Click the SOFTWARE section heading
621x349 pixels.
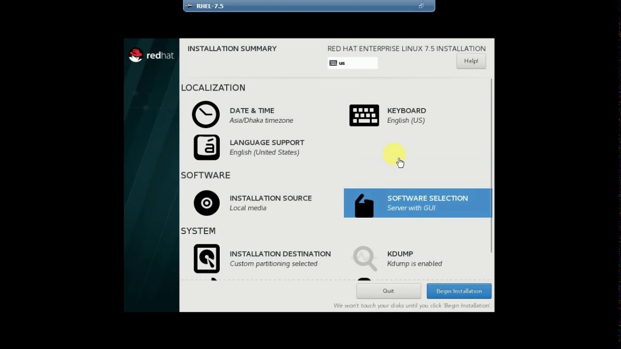tap(206, 175)
